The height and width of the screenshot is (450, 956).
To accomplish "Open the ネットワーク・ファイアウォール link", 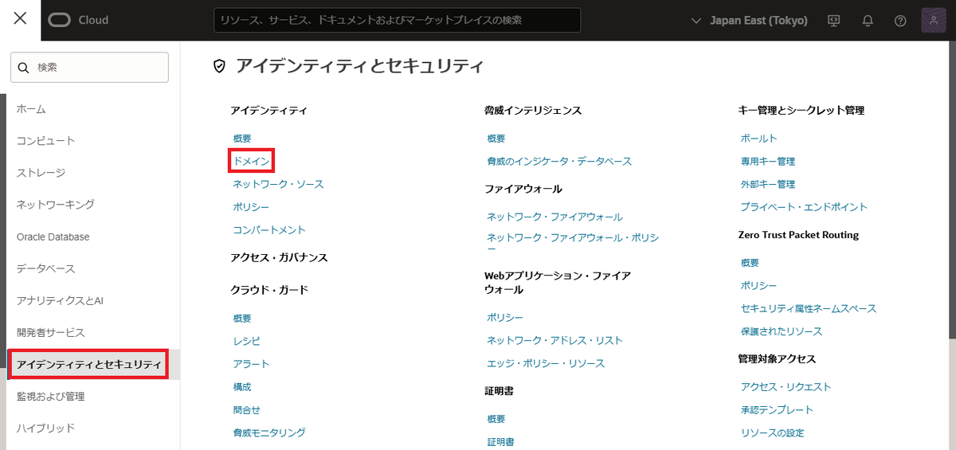I will tap(554, 217).
